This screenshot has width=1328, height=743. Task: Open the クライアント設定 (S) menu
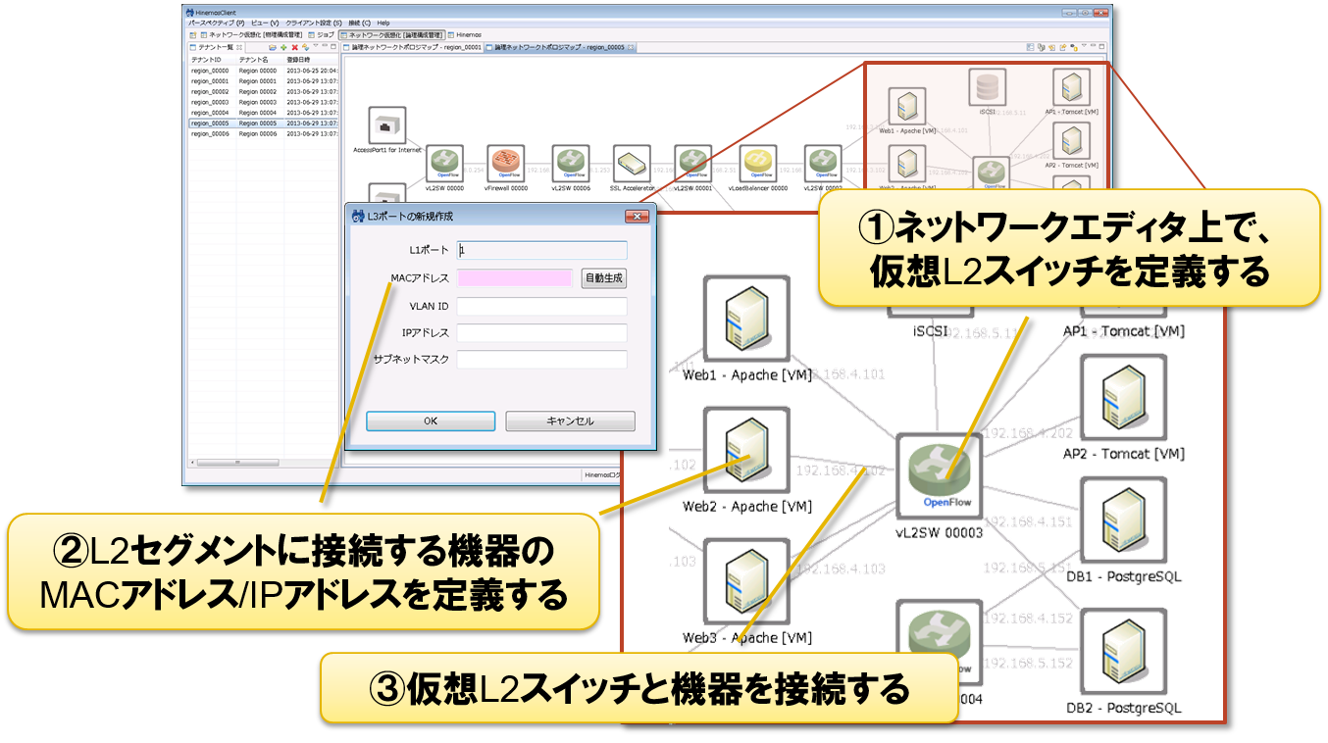[314, 23]
